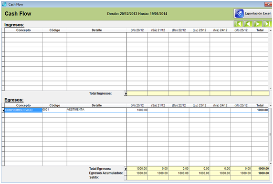Click Ingresos (Sá) 21/12 column header
273x184 pixels.
tap(158, 30)
